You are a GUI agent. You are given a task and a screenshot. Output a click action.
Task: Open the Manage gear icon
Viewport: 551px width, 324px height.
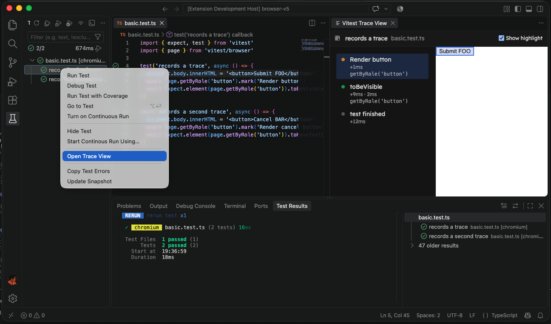13,298
